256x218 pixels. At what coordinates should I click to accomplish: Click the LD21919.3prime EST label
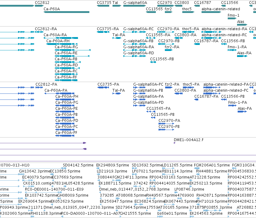[112, 171]
